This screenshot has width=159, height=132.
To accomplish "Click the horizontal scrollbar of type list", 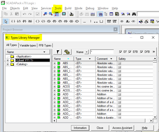I will click(x=101, y=121).
